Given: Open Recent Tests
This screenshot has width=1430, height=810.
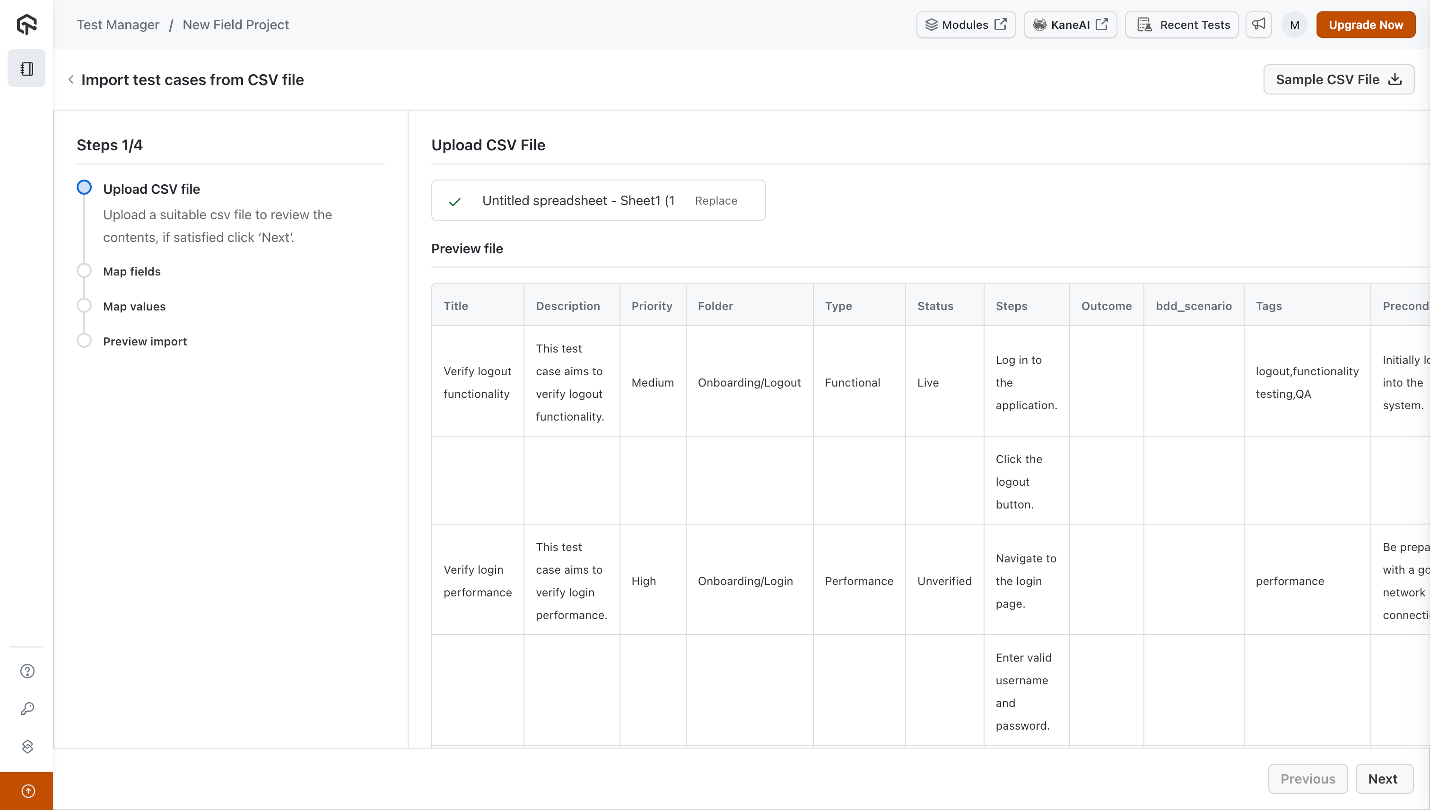Looking at the screenshot, I should [1182, 25].
